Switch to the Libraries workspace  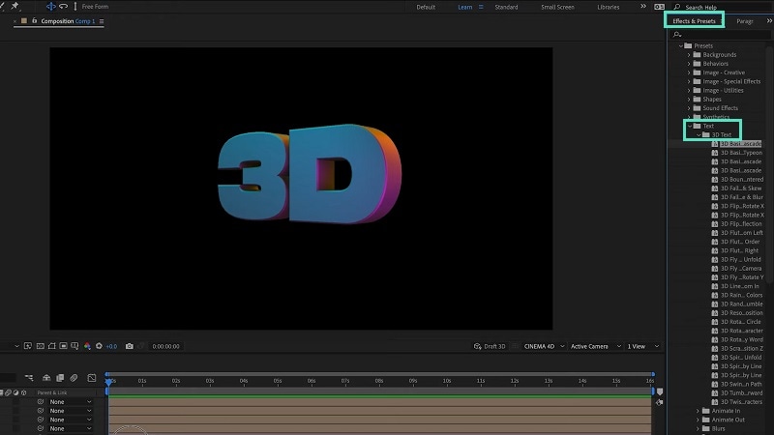609,7
